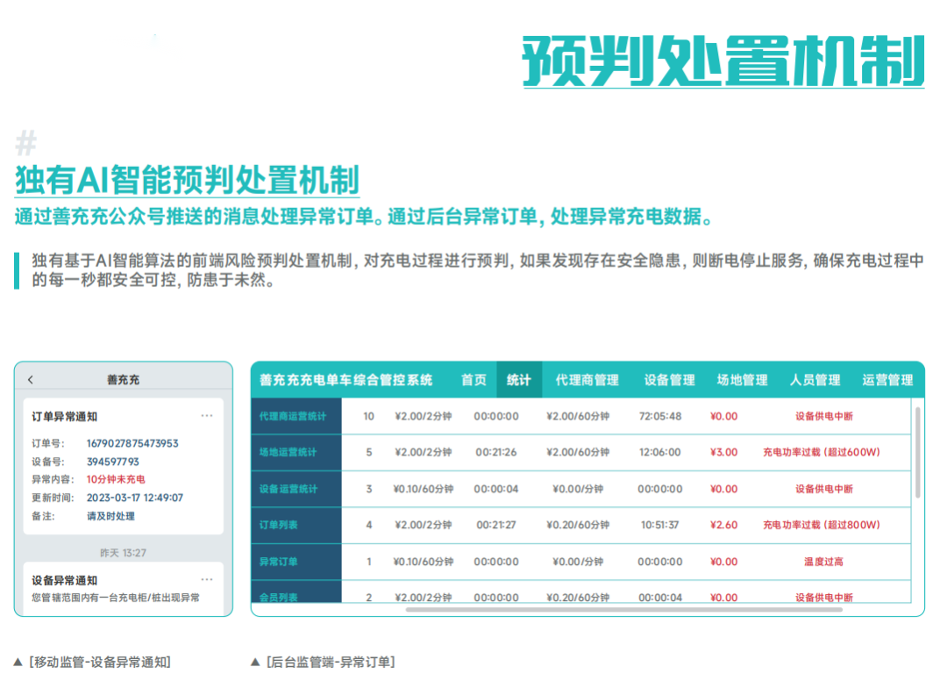Click the 昨天 13:27 timestamp

(124, 553)
